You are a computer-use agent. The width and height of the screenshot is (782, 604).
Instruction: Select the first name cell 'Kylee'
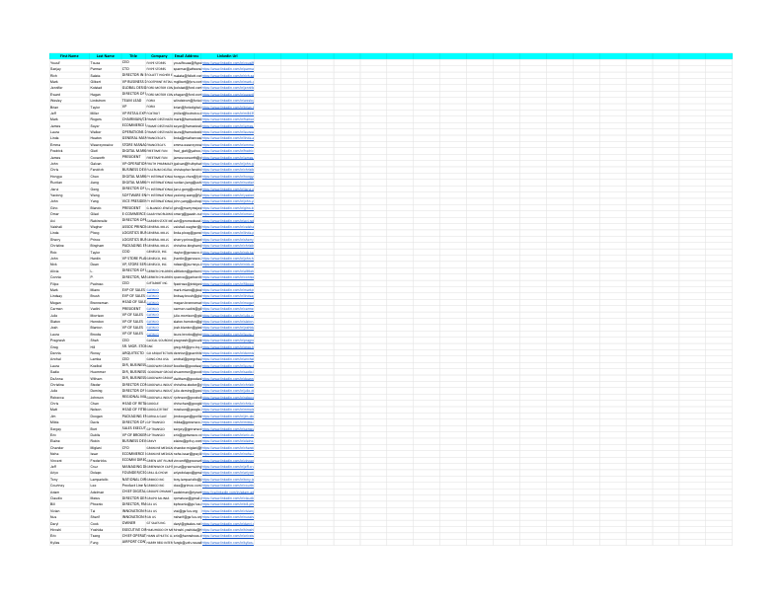tap(69, 542)
